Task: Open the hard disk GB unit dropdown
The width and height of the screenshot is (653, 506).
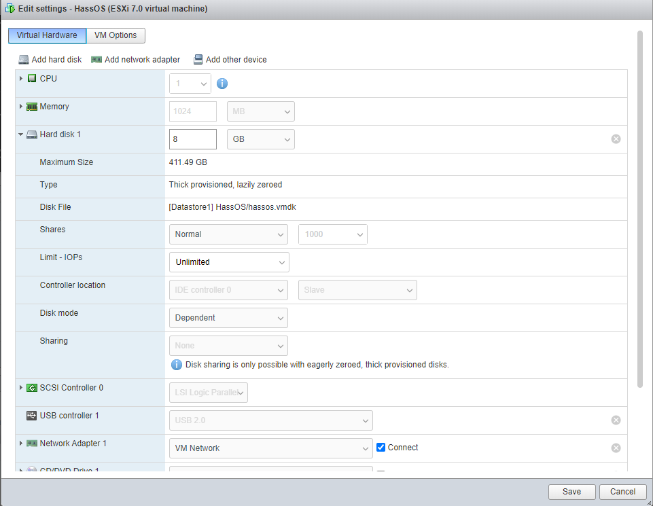Action: click(260, 139)
